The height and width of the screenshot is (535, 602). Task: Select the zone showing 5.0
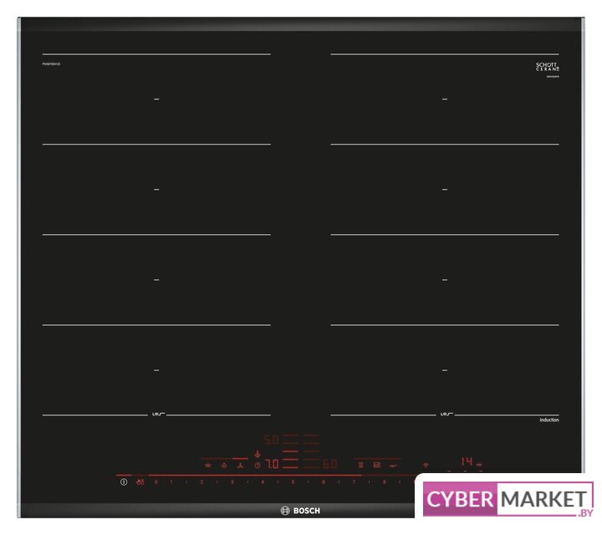click(x=272, y=440)
